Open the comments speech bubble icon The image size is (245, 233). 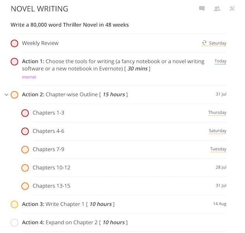tap(202, 9)
